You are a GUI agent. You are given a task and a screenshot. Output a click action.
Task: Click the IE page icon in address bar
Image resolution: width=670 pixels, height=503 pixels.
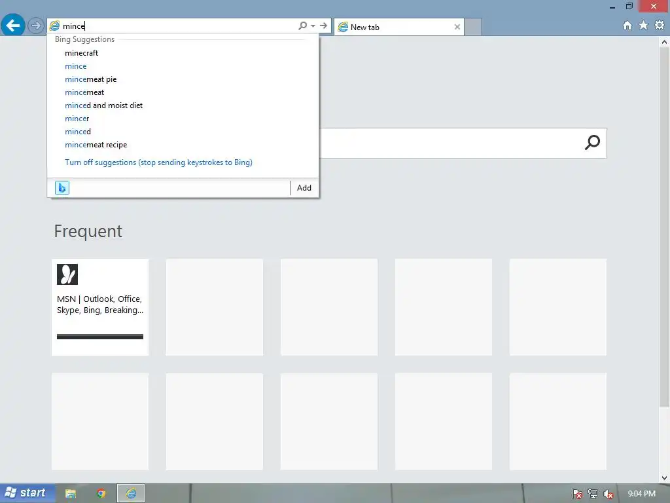tap(55, 26)
